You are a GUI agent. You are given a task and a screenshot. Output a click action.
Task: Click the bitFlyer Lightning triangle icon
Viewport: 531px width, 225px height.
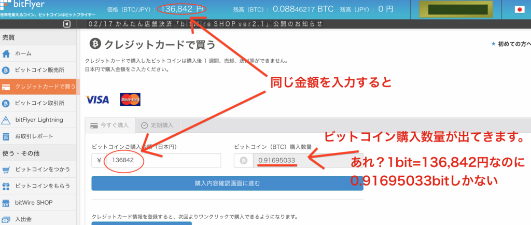point(6,120)
